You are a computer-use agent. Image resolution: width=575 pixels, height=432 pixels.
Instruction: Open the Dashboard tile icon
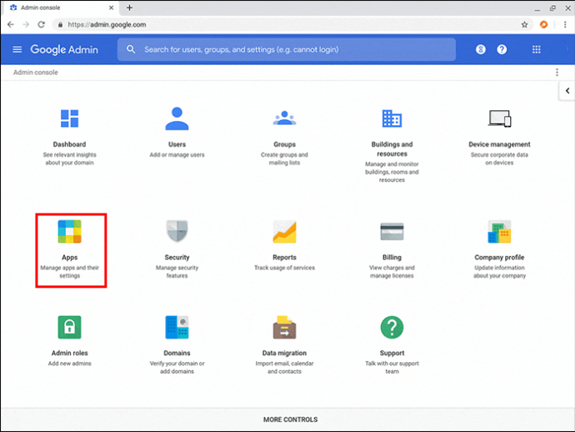(x=69, y=118)
